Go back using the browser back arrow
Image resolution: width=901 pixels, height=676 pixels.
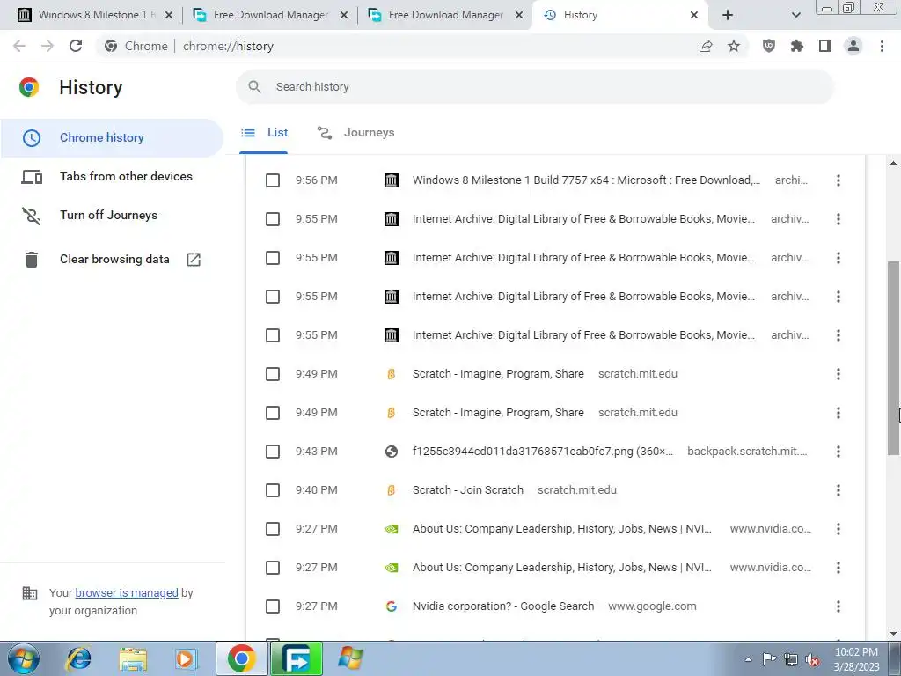pyautogui.click(x=19, y=46)
